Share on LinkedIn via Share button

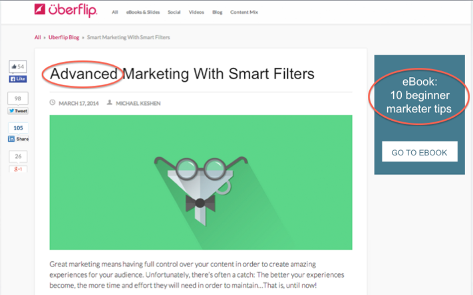coord(18,139)
